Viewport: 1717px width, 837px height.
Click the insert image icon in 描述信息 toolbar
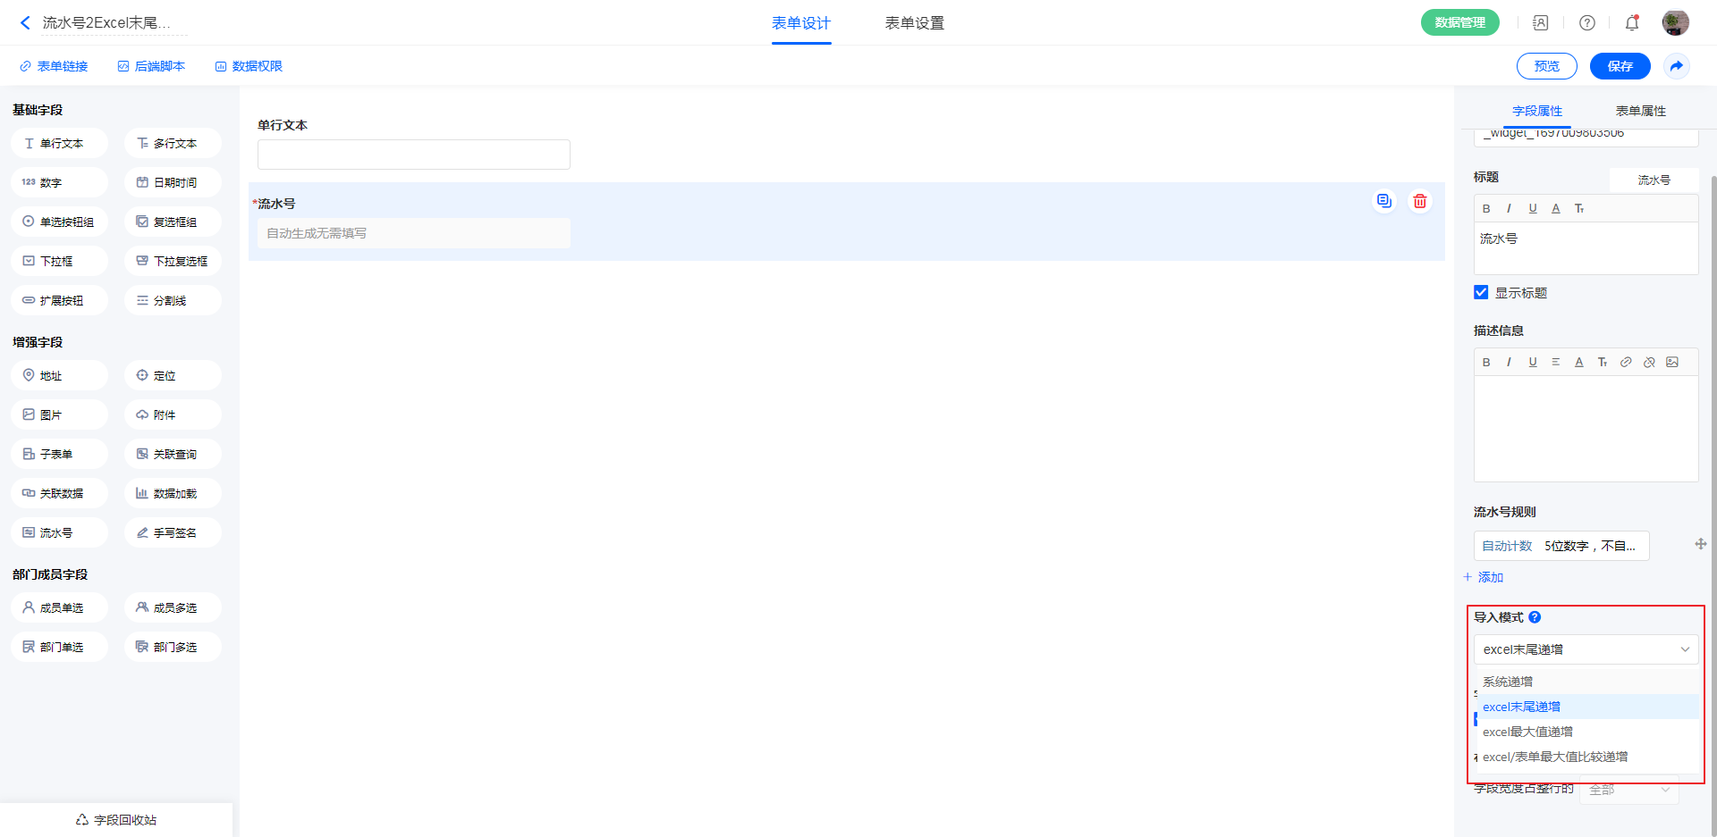point(1671,362)
